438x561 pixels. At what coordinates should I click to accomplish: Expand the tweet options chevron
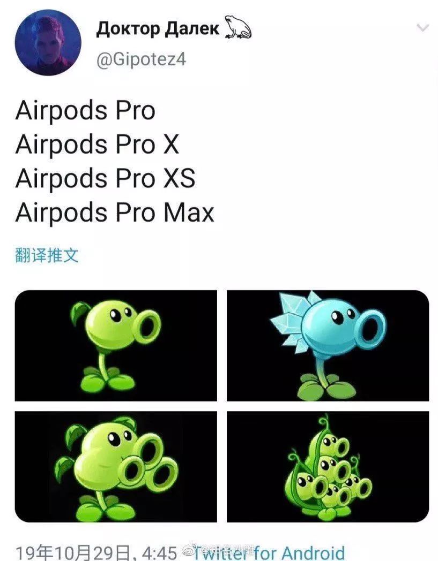click(423, 27)
